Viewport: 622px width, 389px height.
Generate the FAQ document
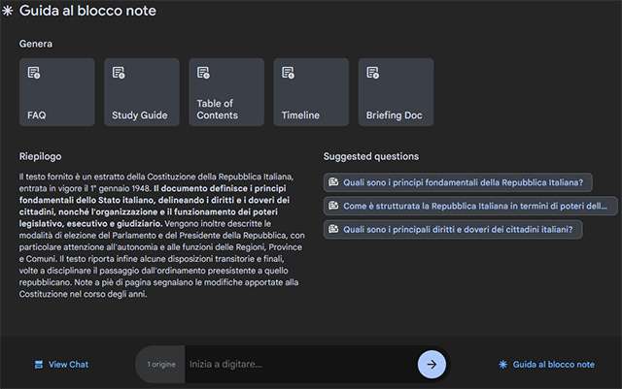point(57,92)
